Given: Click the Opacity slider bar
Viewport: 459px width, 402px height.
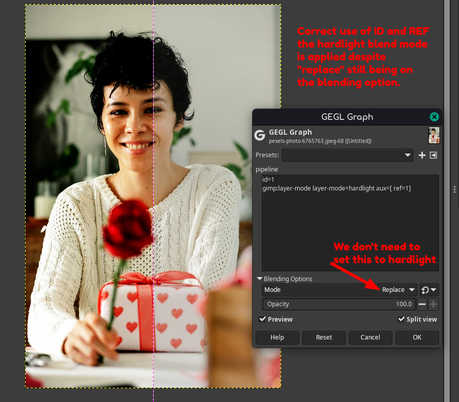Looking at the screenshot, I should [x=339, y=304].
